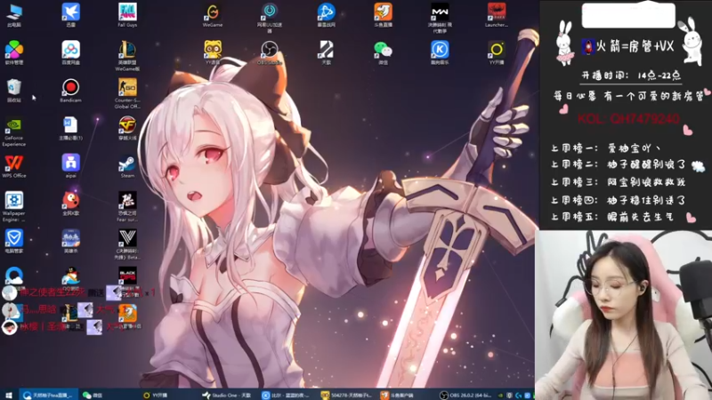Launch the Black Ops game shortcut
Image resolution: width=712 pixels, height=400 pixels.
pyautogui.click(x=127, y=276)
